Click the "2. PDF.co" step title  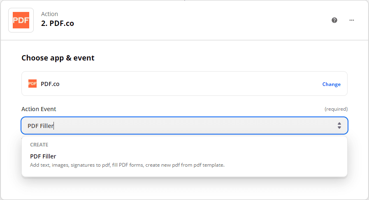58,23
